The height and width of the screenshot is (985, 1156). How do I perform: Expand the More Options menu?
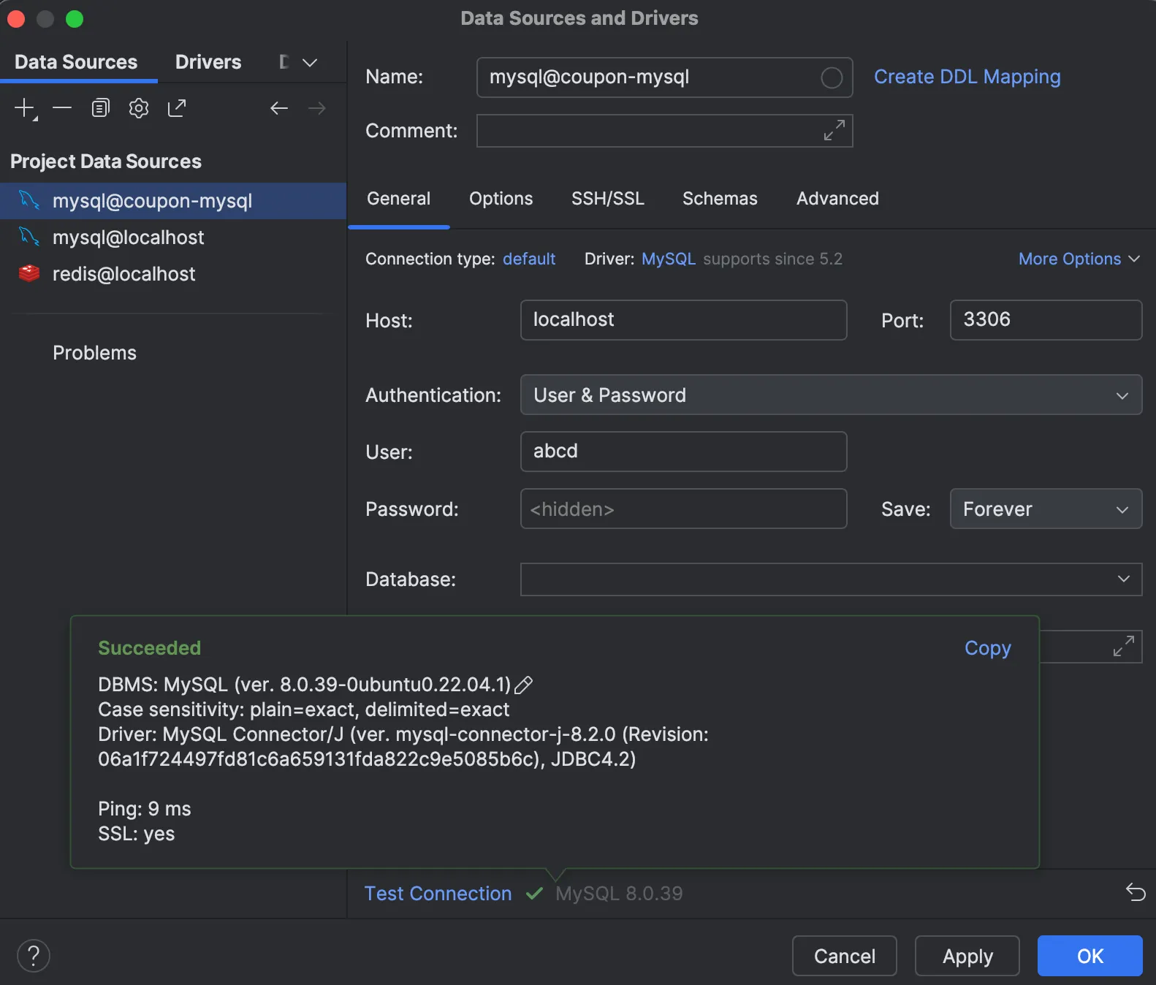[1079, 259]
